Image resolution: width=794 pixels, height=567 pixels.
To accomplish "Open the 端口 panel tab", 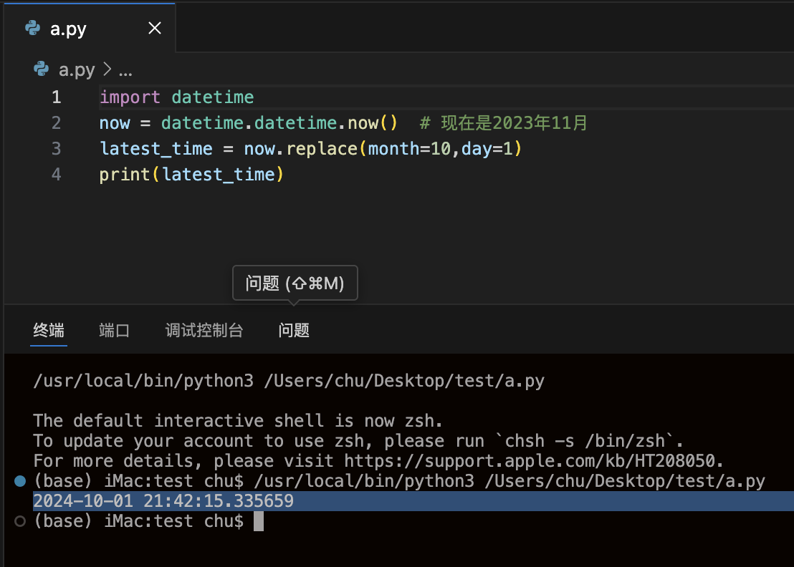I will pyautogui.click(x=115, y=330).
